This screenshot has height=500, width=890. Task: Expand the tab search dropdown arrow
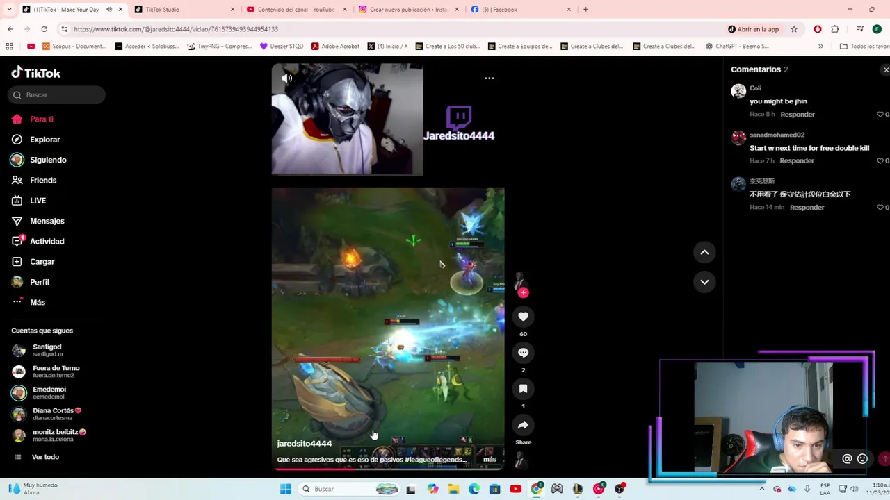point(9,10)
